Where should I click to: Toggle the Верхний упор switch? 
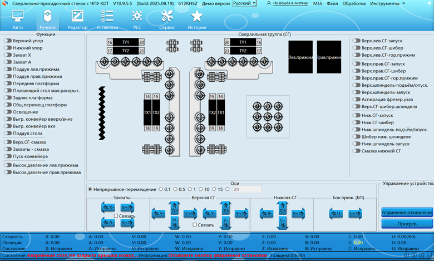8,41
